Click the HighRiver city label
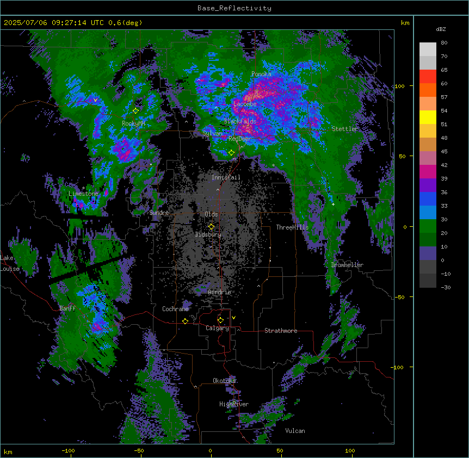Image resolution: width=469 pixels, height=458 pixels. pyautogui.click(x=234, y=404)
